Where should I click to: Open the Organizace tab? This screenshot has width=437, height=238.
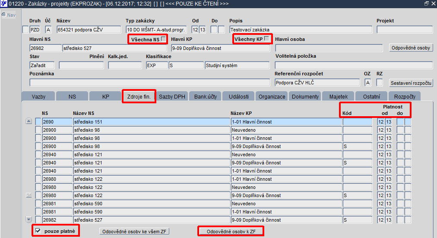point(272,96)
